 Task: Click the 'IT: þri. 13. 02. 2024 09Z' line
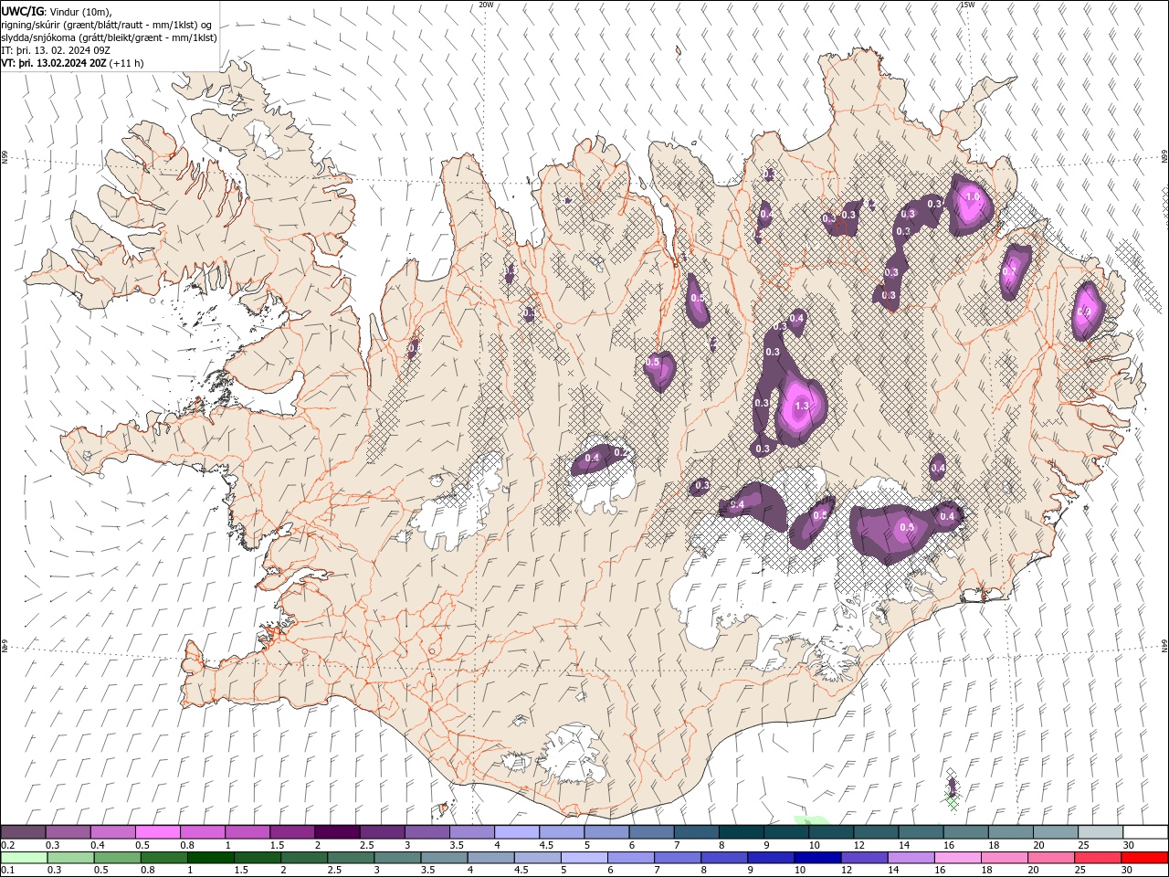pyautogui.click(x=55, y=50)
